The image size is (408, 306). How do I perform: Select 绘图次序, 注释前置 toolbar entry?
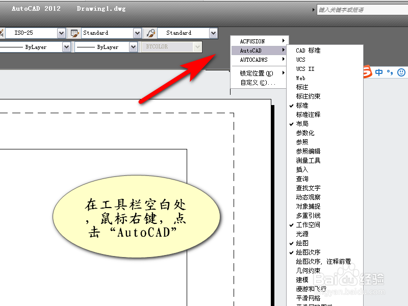point(325,261)
